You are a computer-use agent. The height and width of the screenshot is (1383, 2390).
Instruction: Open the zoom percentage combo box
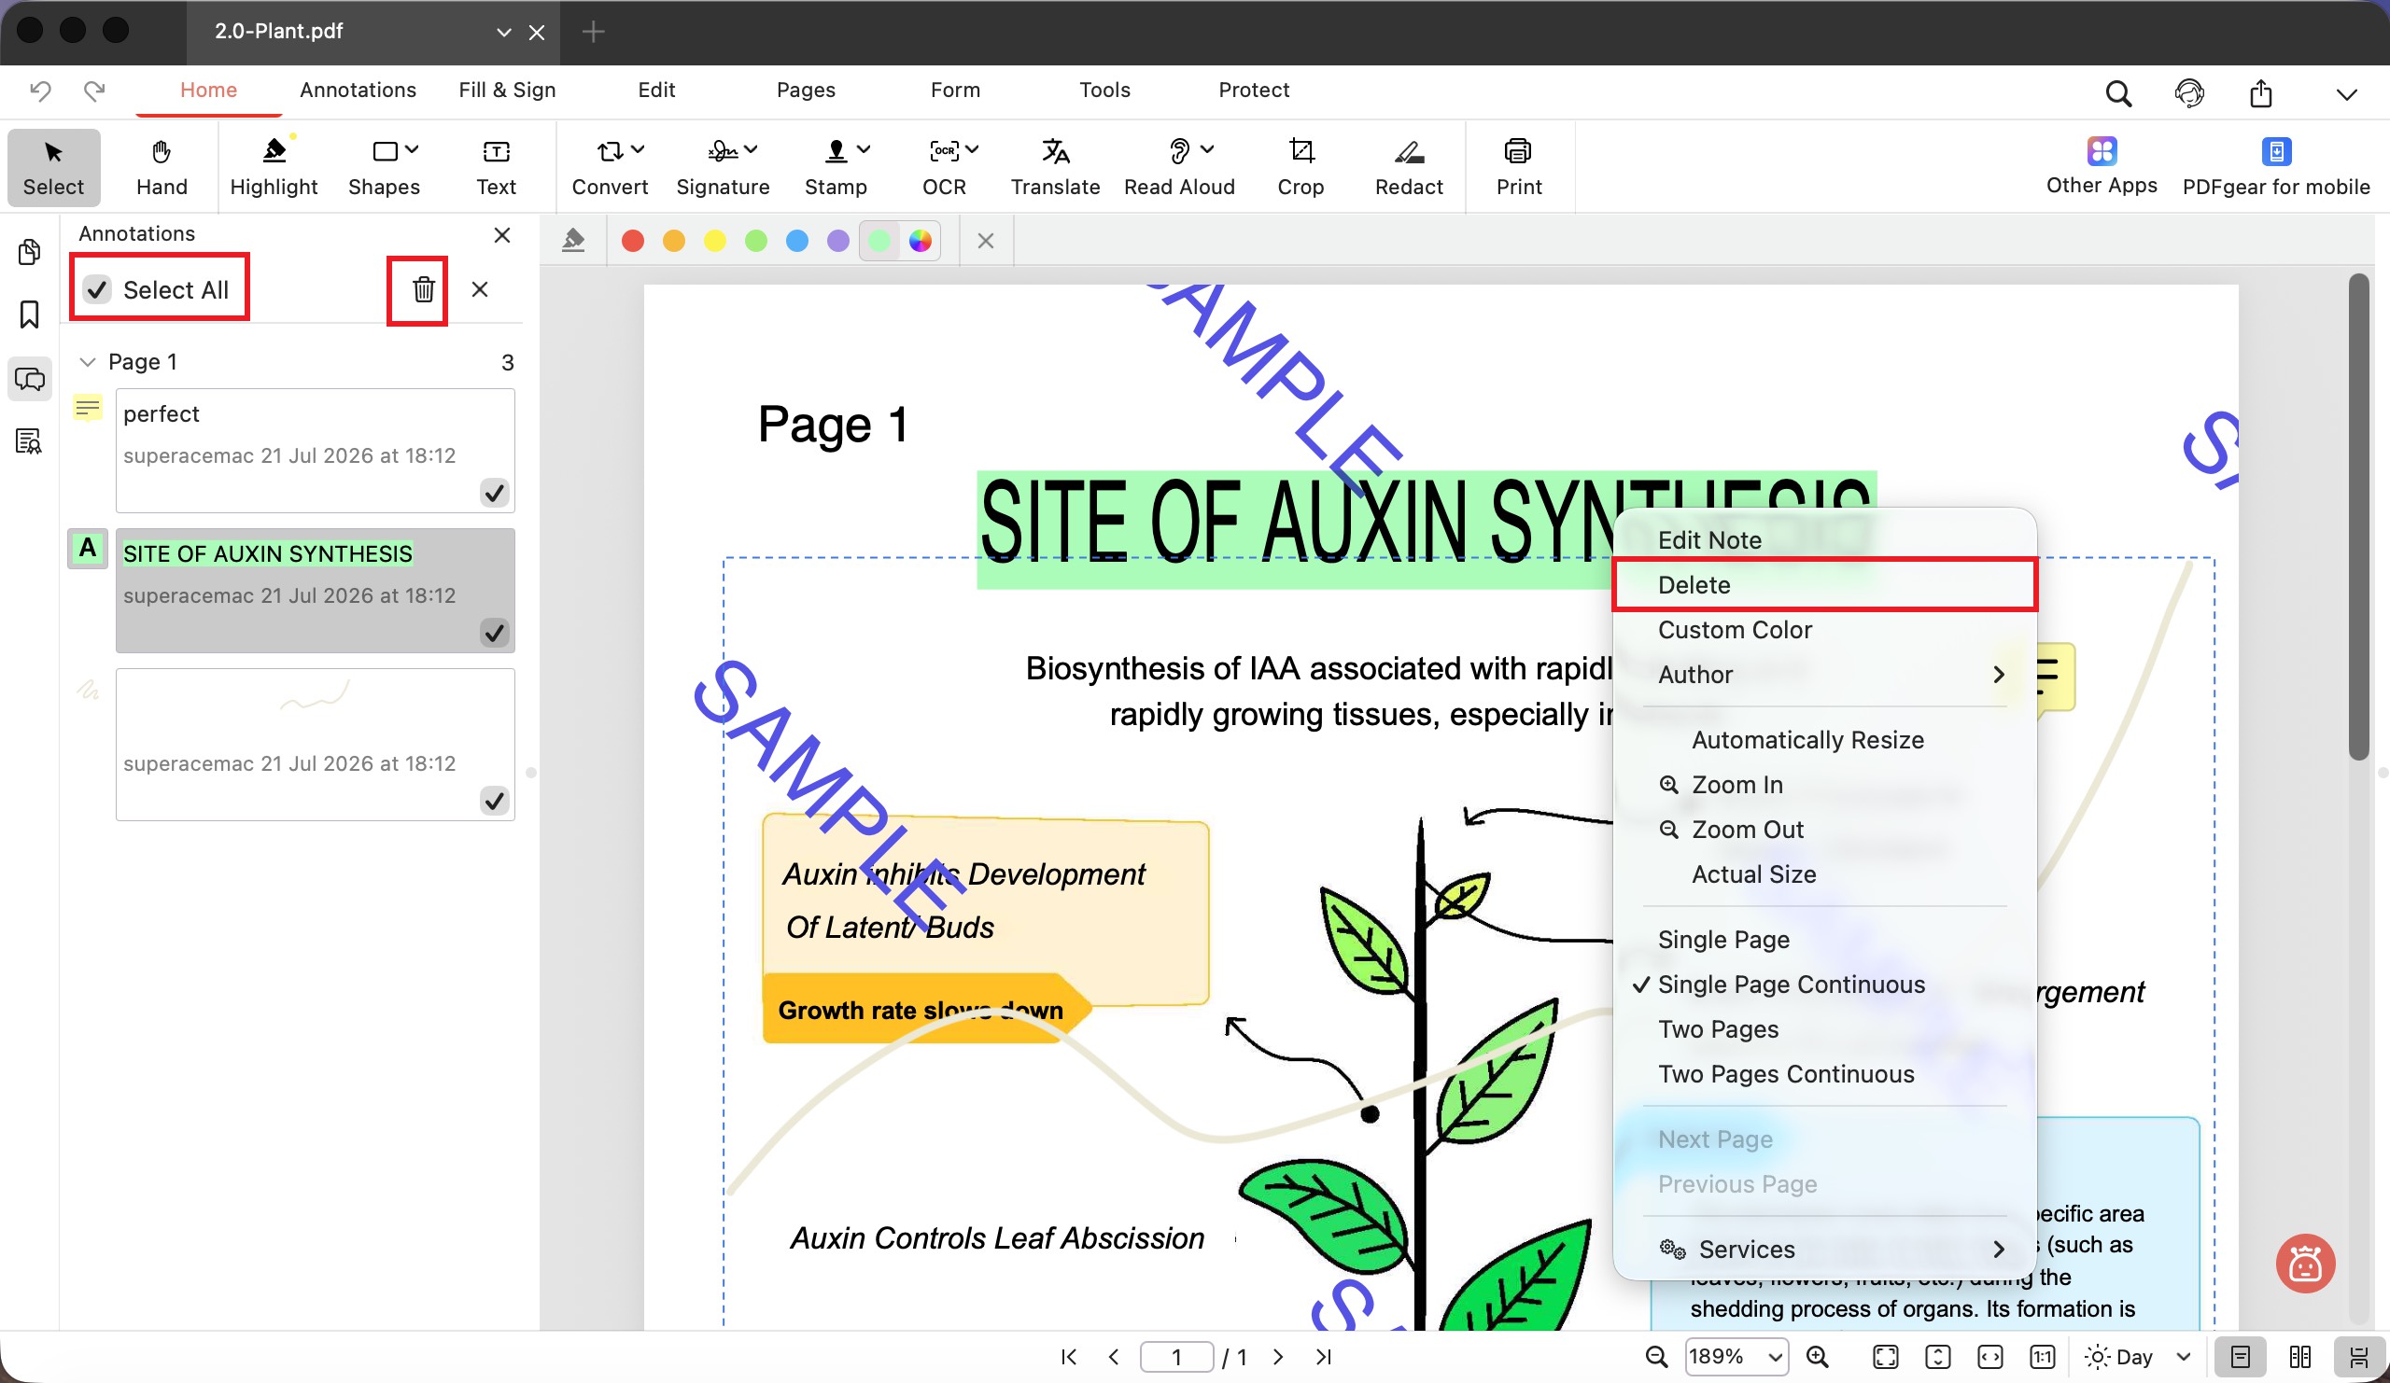(1736, 1358)
